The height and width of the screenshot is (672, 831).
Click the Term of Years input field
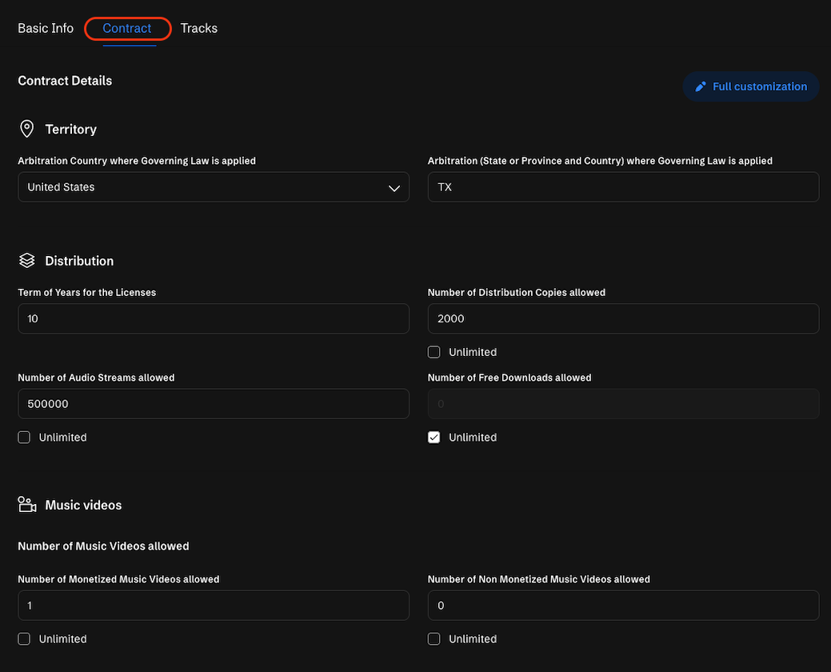(x=213, y=318)
